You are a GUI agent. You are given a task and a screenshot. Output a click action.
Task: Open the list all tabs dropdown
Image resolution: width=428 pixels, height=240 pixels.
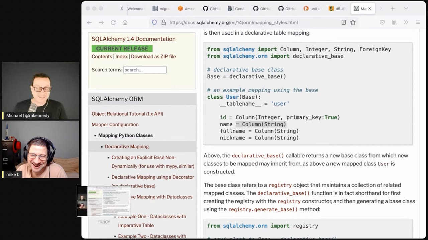406,8
